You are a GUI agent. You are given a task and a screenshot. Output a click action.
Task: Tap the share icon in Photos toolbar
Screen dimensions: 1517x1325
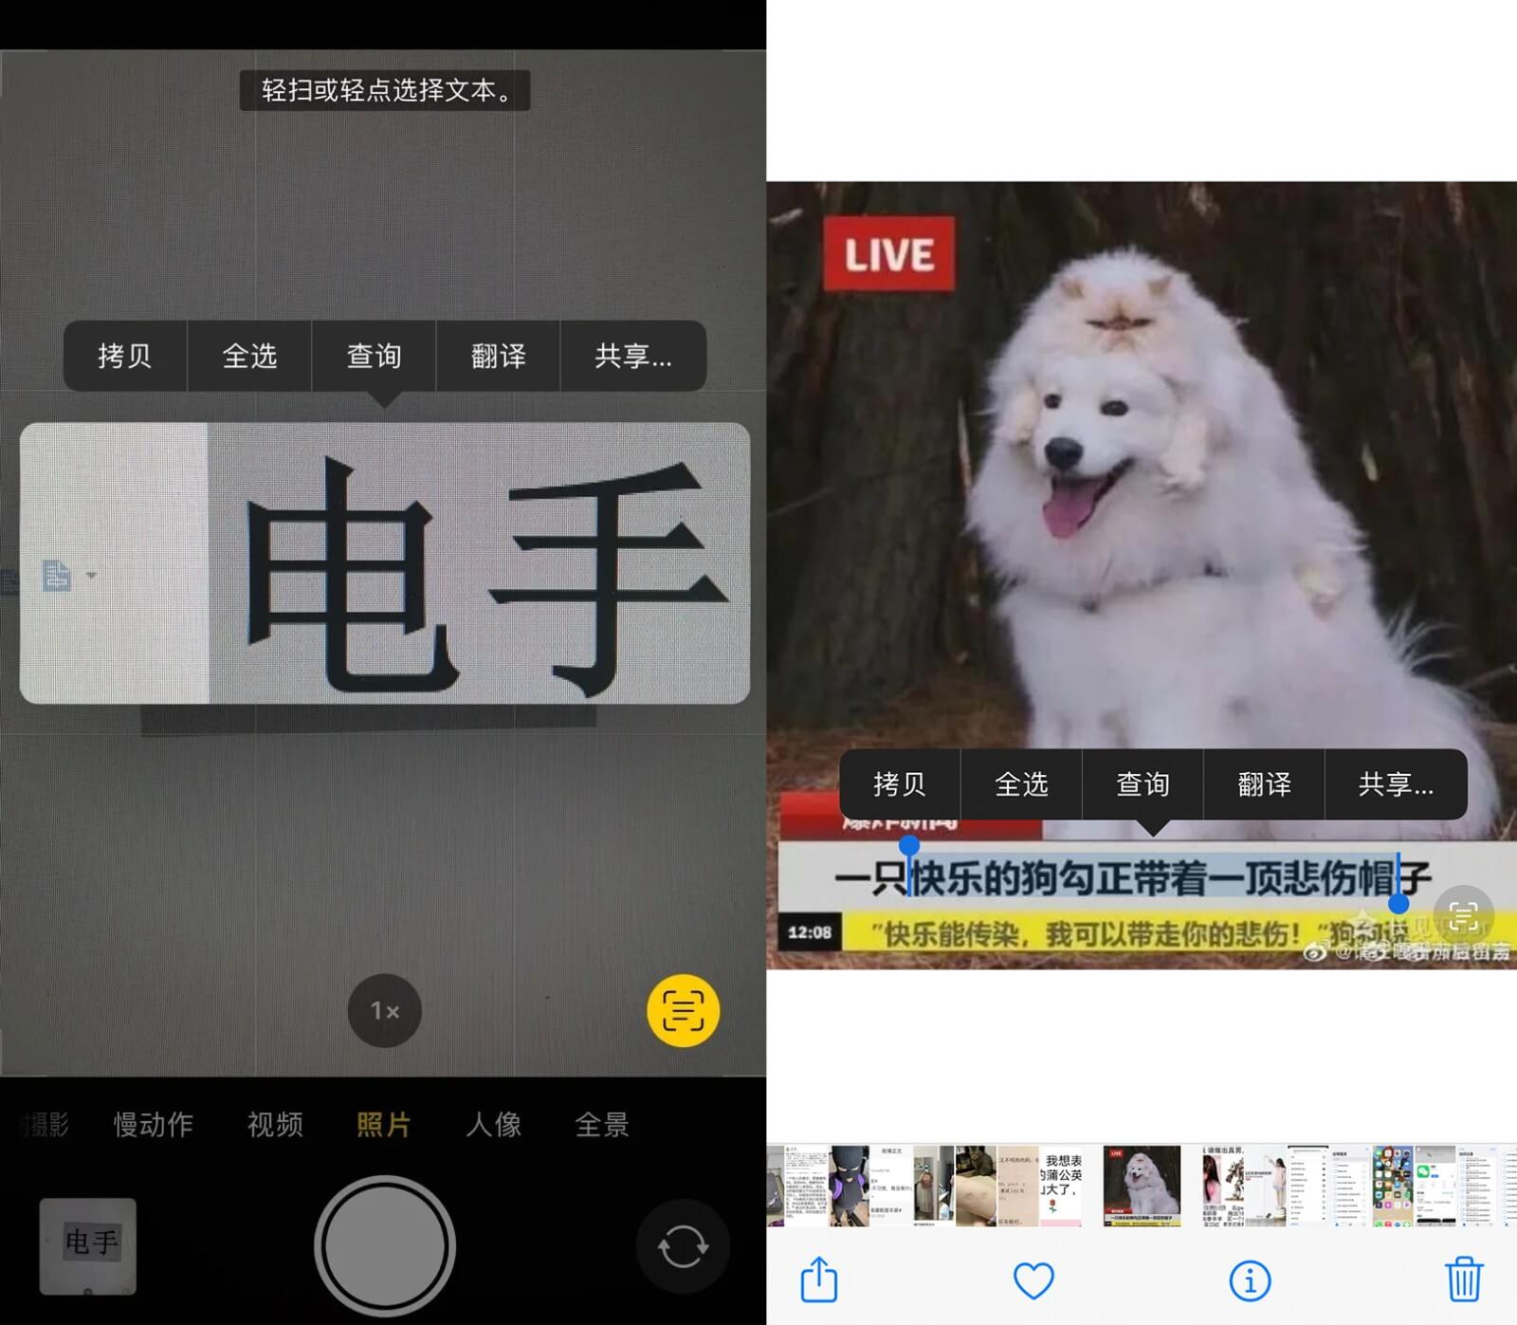819,1279
